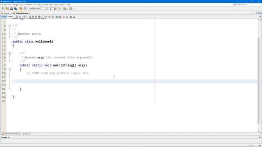Run the project with green play icon

(x=59, y=9)
